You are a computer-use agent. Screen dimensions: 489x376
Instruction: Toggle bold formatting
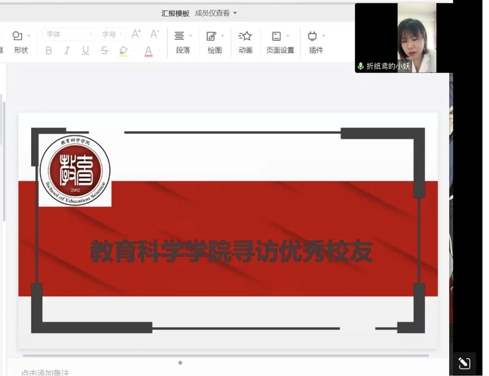click(49, 50)
